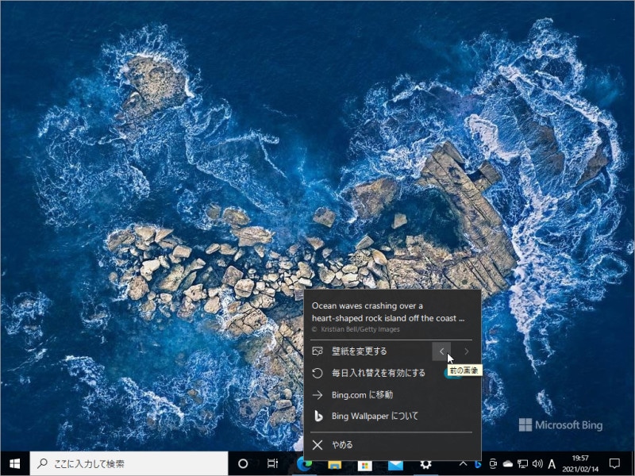Launch File Explorer from the taskbar
635x476 pixels.
(x=335, y=463)
